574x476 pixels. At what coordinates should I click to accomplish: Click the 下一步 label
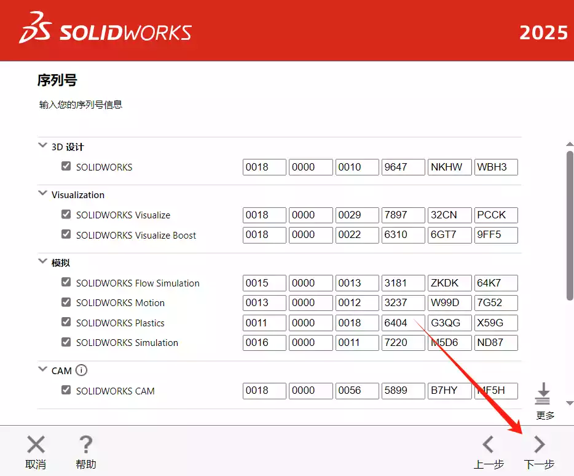click(x=539, y=464)
